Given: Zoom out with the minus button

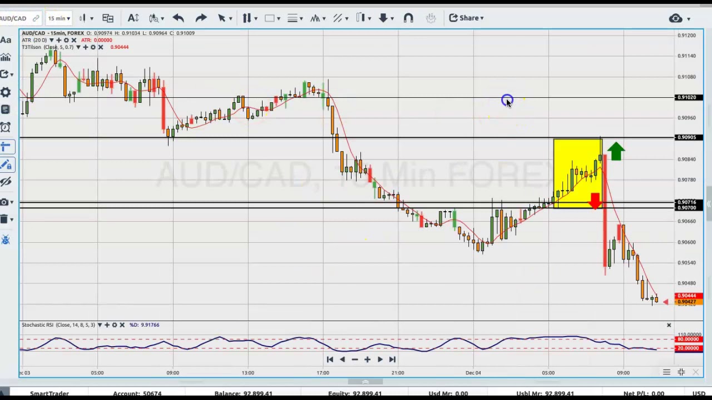Looking at the screenshot, I should [x=355, y=359].
